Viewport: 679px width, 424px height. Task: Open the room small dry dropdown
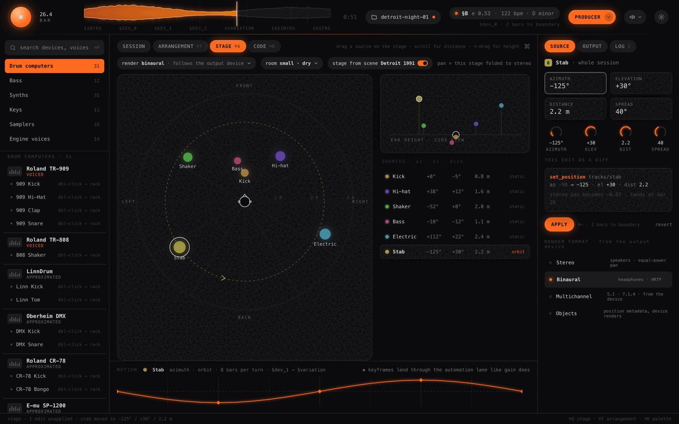(291, 63)
